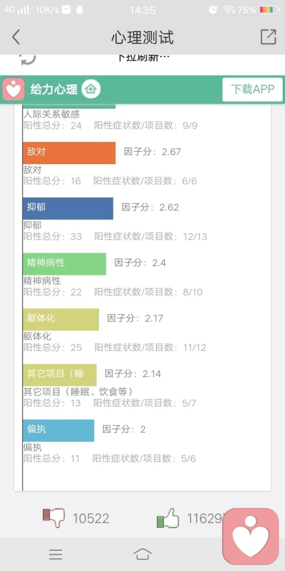Open the green home icon beside 给力心理
Screen dimensions: 285x571
(x=91, y=89)
